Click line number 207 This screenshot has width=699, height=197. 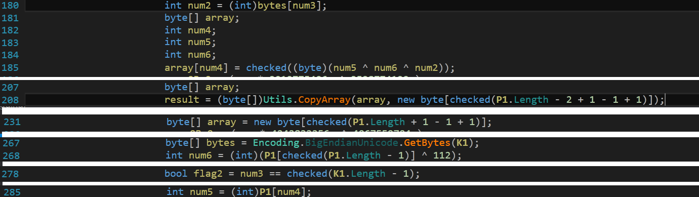coord(11,88)
